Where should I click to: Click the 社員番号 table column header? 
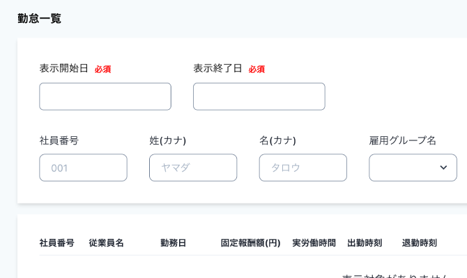(x=57, y=243)
